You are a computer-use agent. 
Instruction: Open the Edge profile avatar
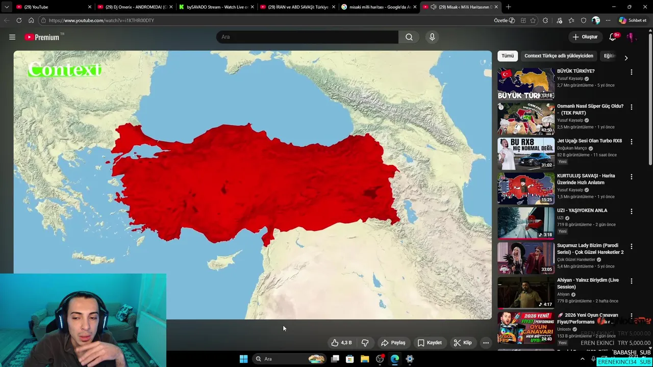(596, 20)
